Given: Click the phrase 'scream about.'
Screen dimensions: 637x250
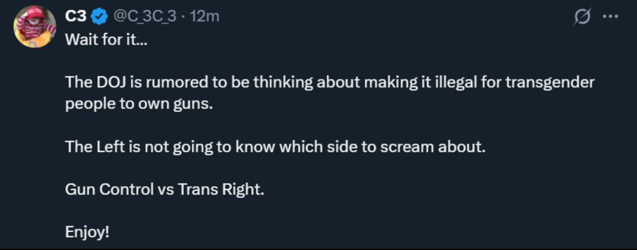Looking at the screenshot, I should [433, 147].
